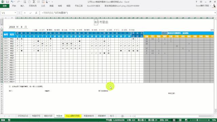Switch to the 辅助内容 sheet tab
This screenshot has width=217, height=122.
[48, 116]
